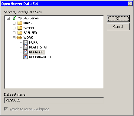The width and height of the screenshot is (134, 116).
Task: Select the REGFITSTAT data set name
Action: point(38,47)
